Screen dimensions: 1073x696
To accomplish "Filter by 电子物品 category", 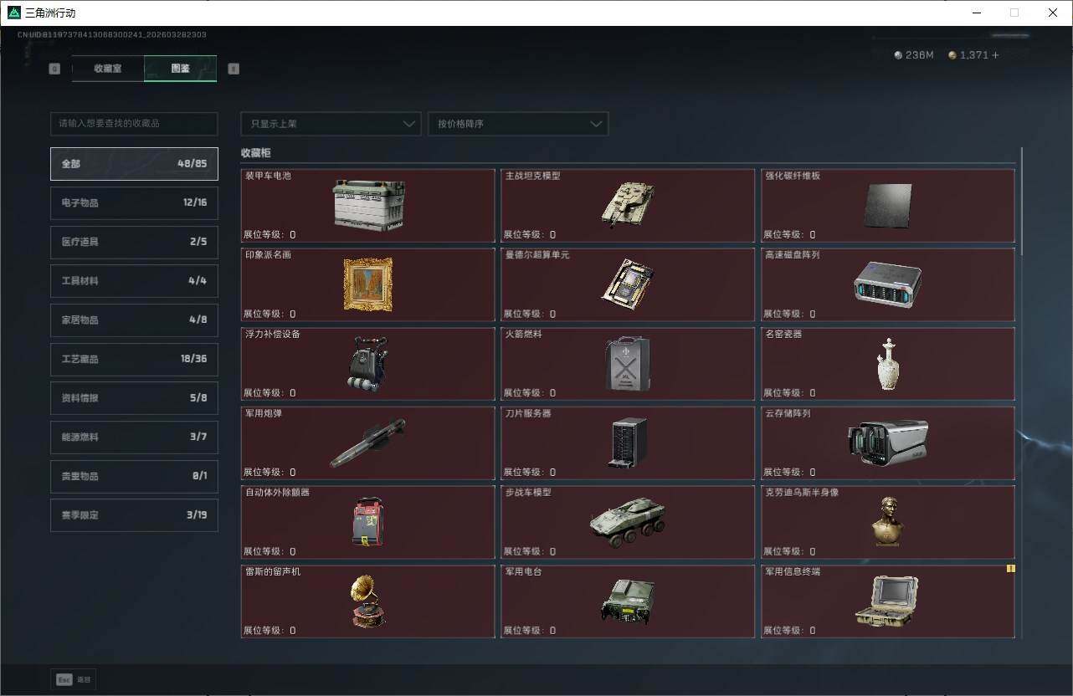I will point(134,202).
